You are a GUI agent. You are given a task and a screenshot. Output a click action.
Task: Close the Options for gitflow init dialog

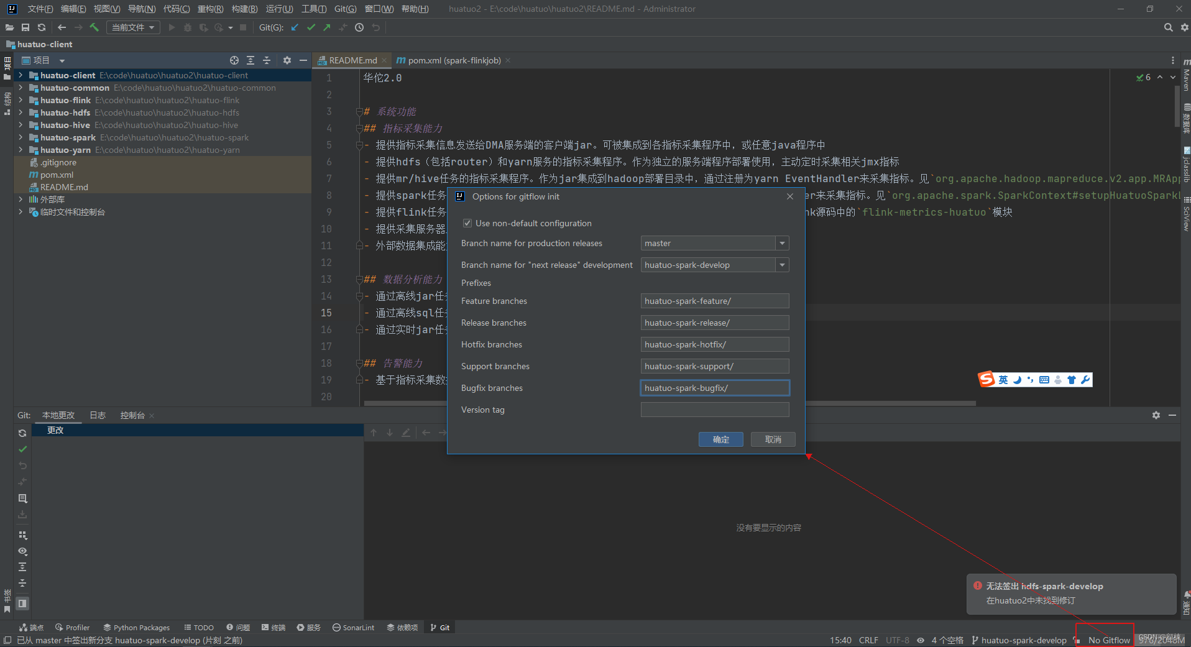click(790, 196)
